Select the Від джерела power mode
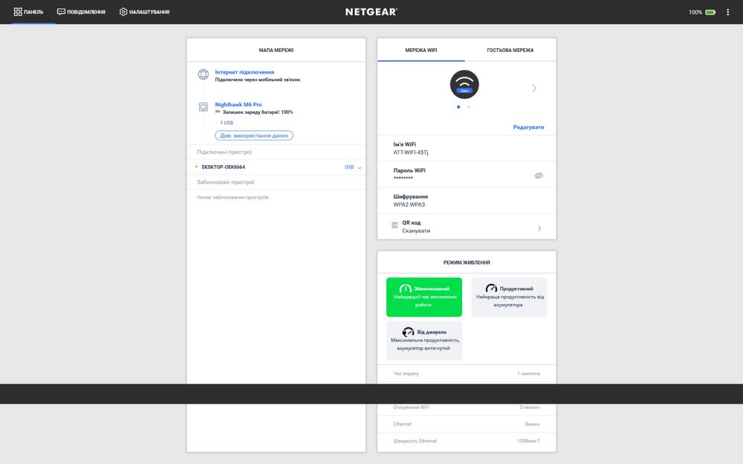743x464 pixels. tap(424, 340)
